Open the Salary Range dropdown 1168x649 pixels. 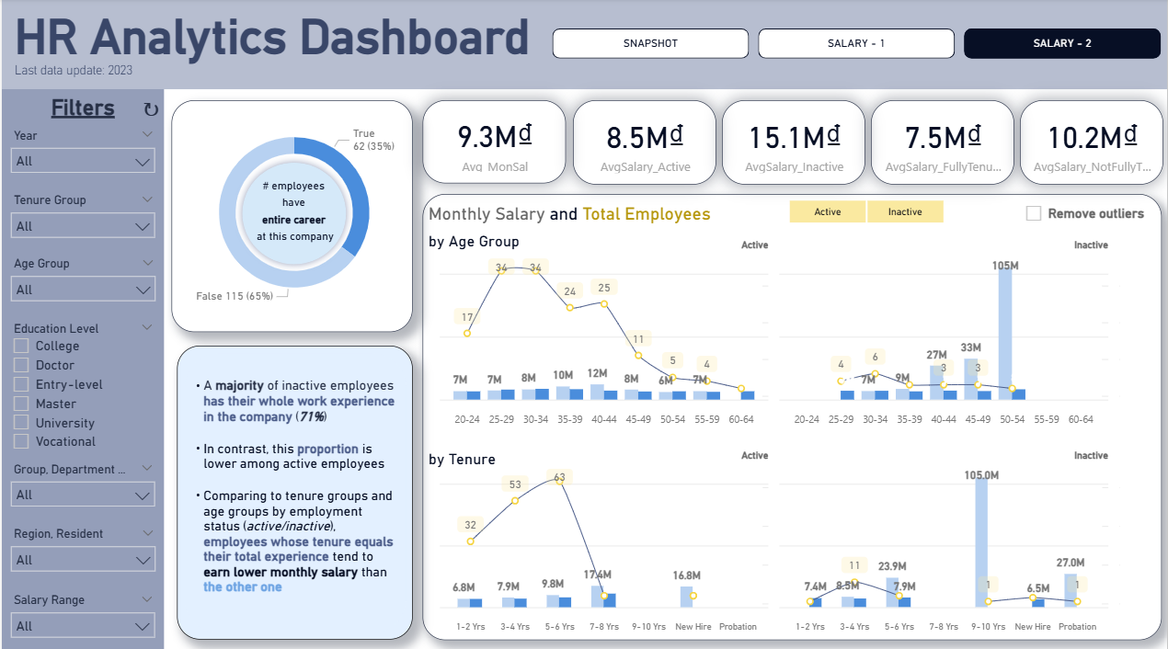(x=84, y=626)
